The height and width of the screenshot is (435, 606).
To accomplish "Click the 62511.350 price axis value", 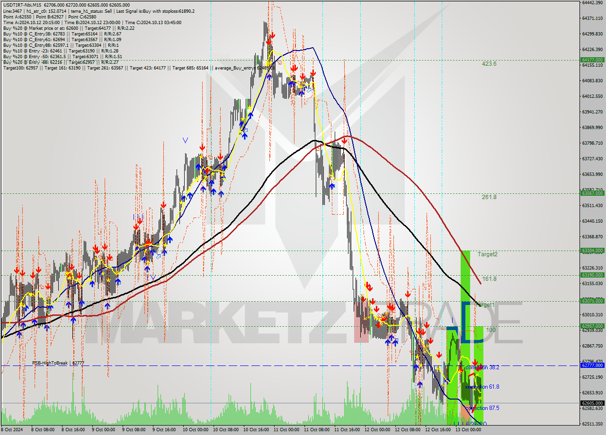I will [592, 424].
